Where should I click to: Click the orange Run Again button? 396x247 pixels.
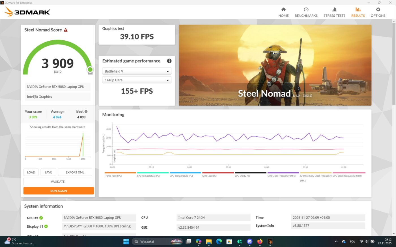pyautogui.click(x=59, y=191)
